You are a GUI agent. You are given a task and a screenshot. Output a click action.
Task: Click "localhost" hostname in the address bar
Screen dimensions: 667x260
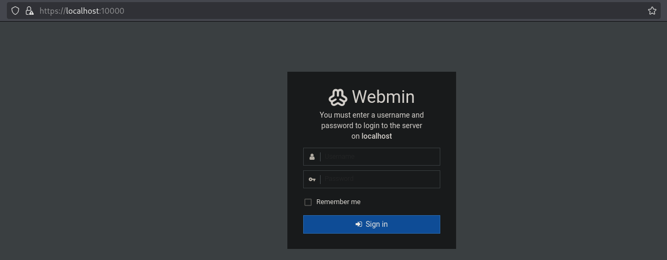coord(82,11)
